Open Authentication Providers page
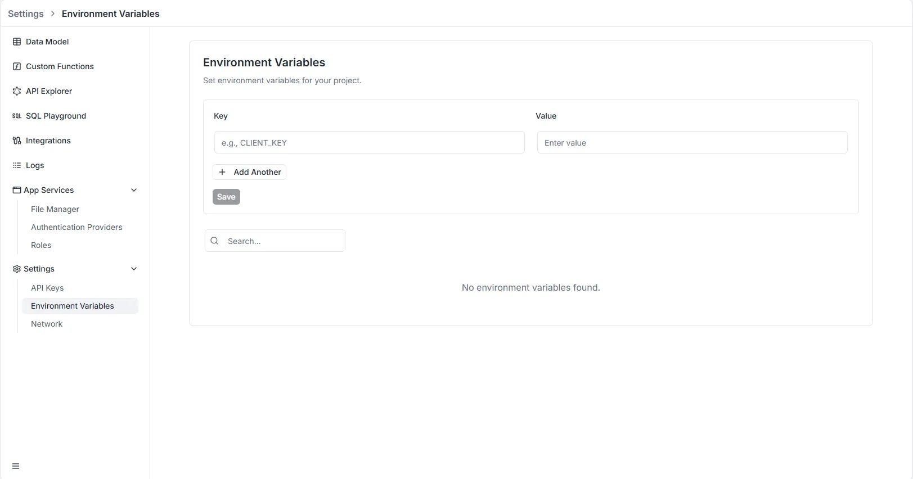The width and height of the screenshot is (913, 479). click(77, 227)
